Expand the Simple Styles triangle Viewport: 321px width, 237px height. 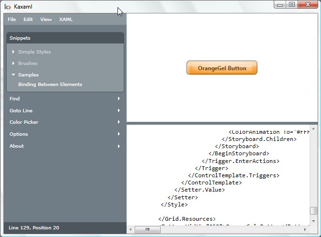point(13,52)
